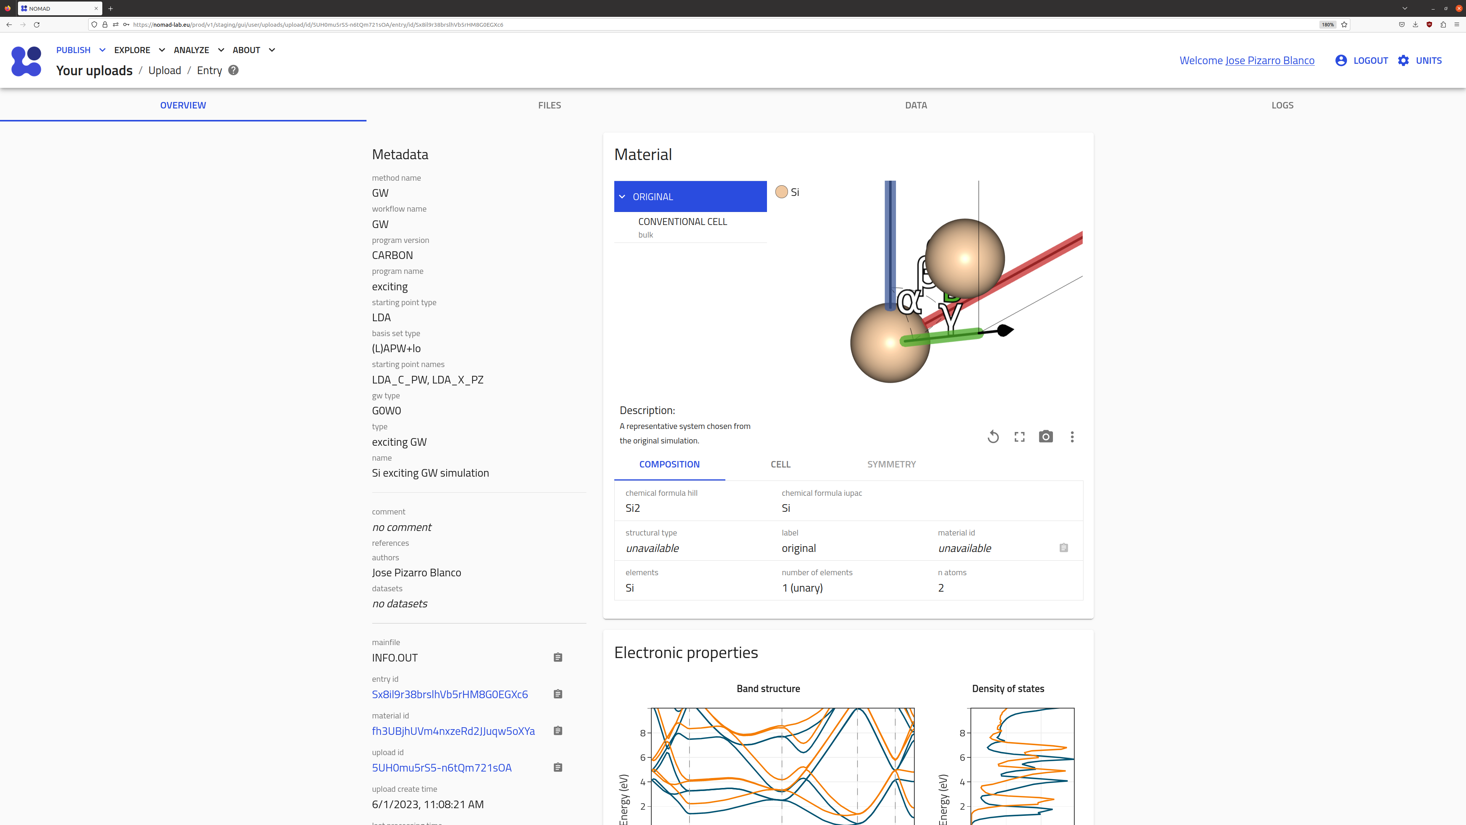Click the NOMAD logo icon
1466x825 pixels.
[26, 61]
